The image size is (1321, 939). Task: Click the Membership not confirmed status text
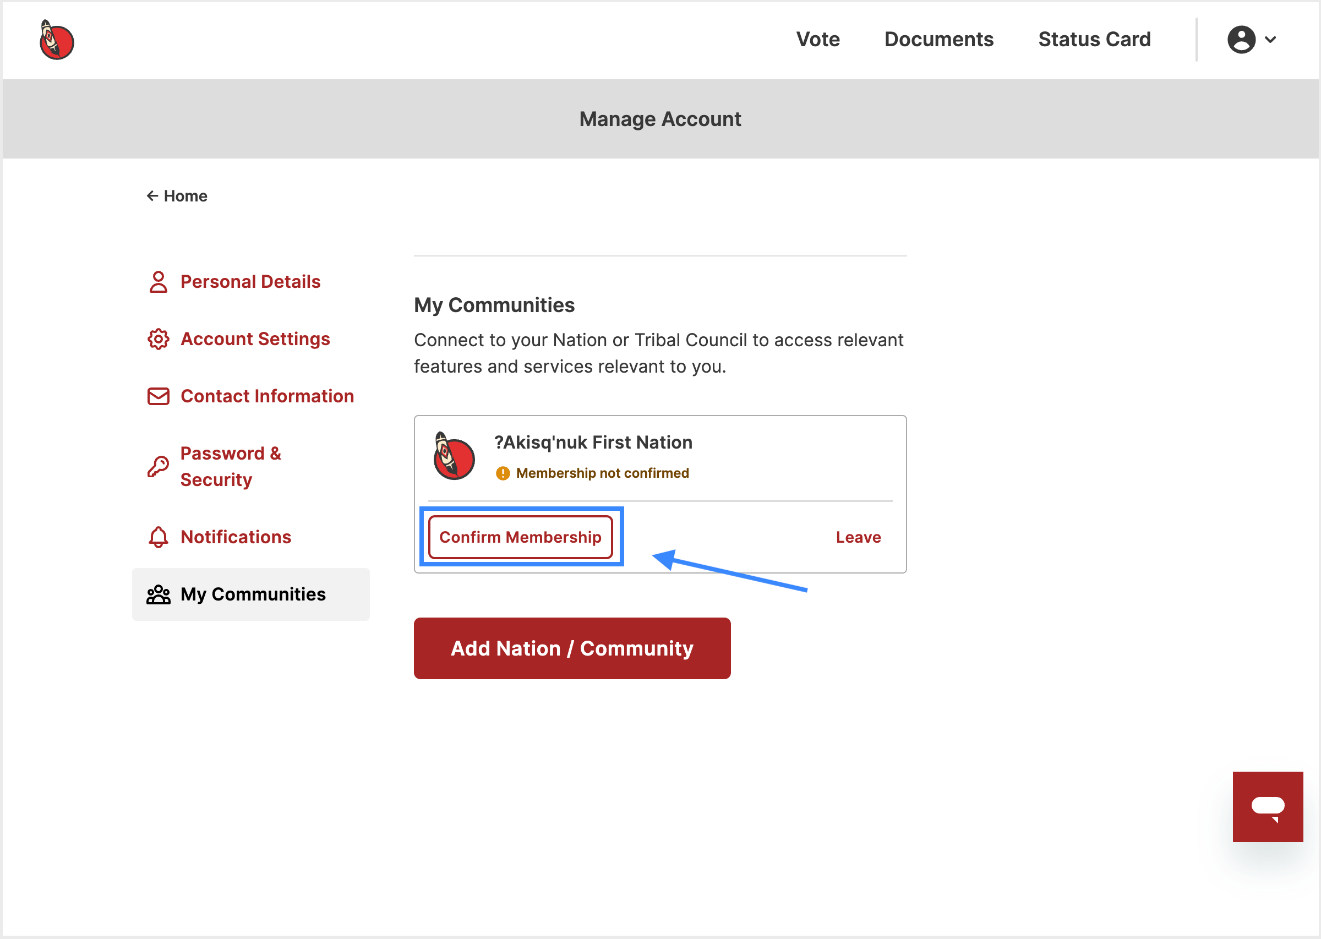(602, 473)
